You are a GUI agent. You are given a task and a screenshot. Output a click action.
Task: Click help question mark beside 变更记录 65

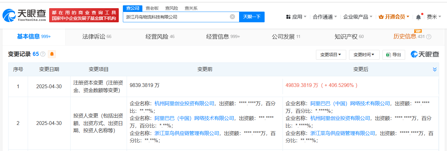[43, 54]
